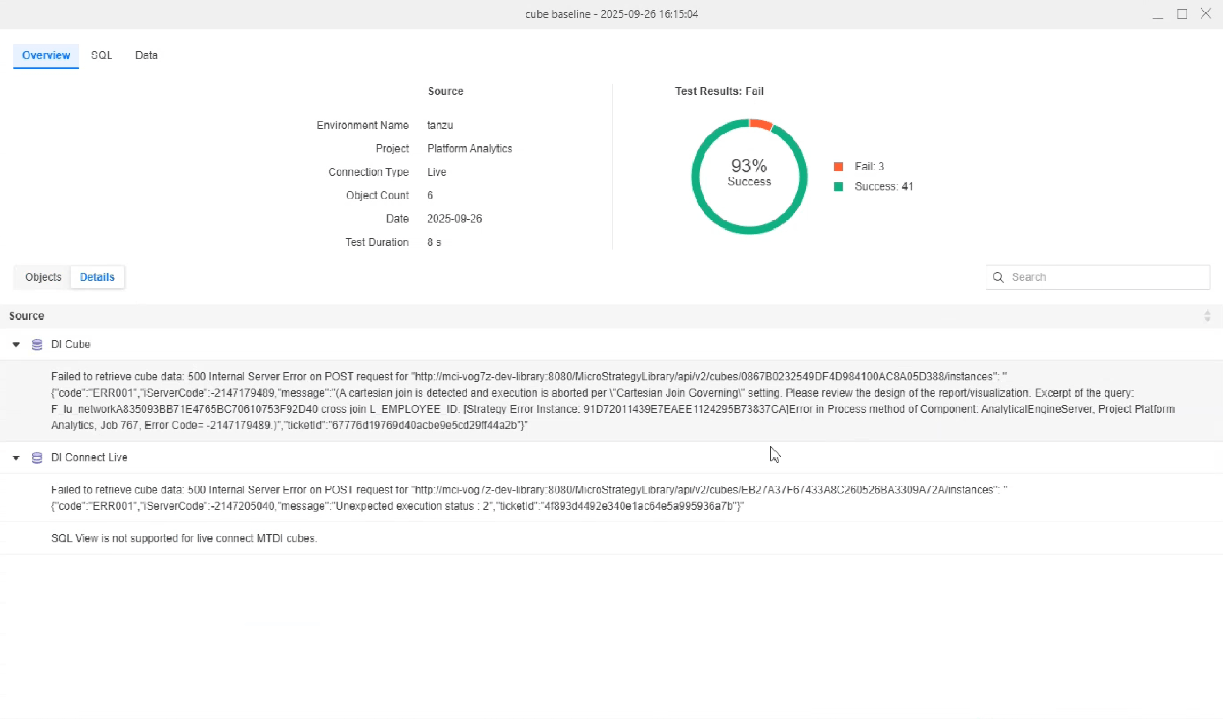Maximize the cube baseline window

tap(1182, 14)
